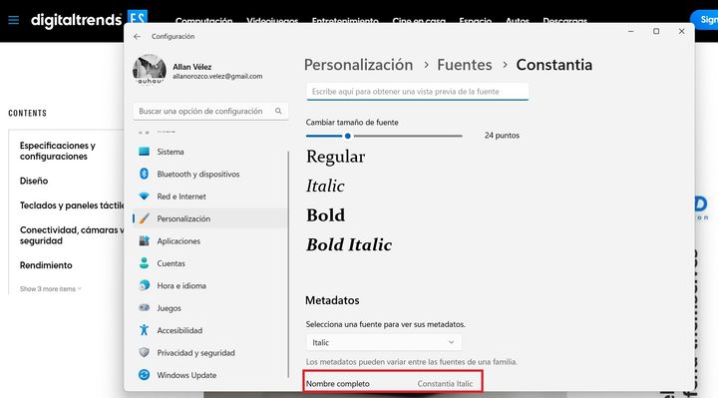This screenshot has width=718, height=398.
Task: Open the Accesibilidad figure icon
Action: click(145, 330)
